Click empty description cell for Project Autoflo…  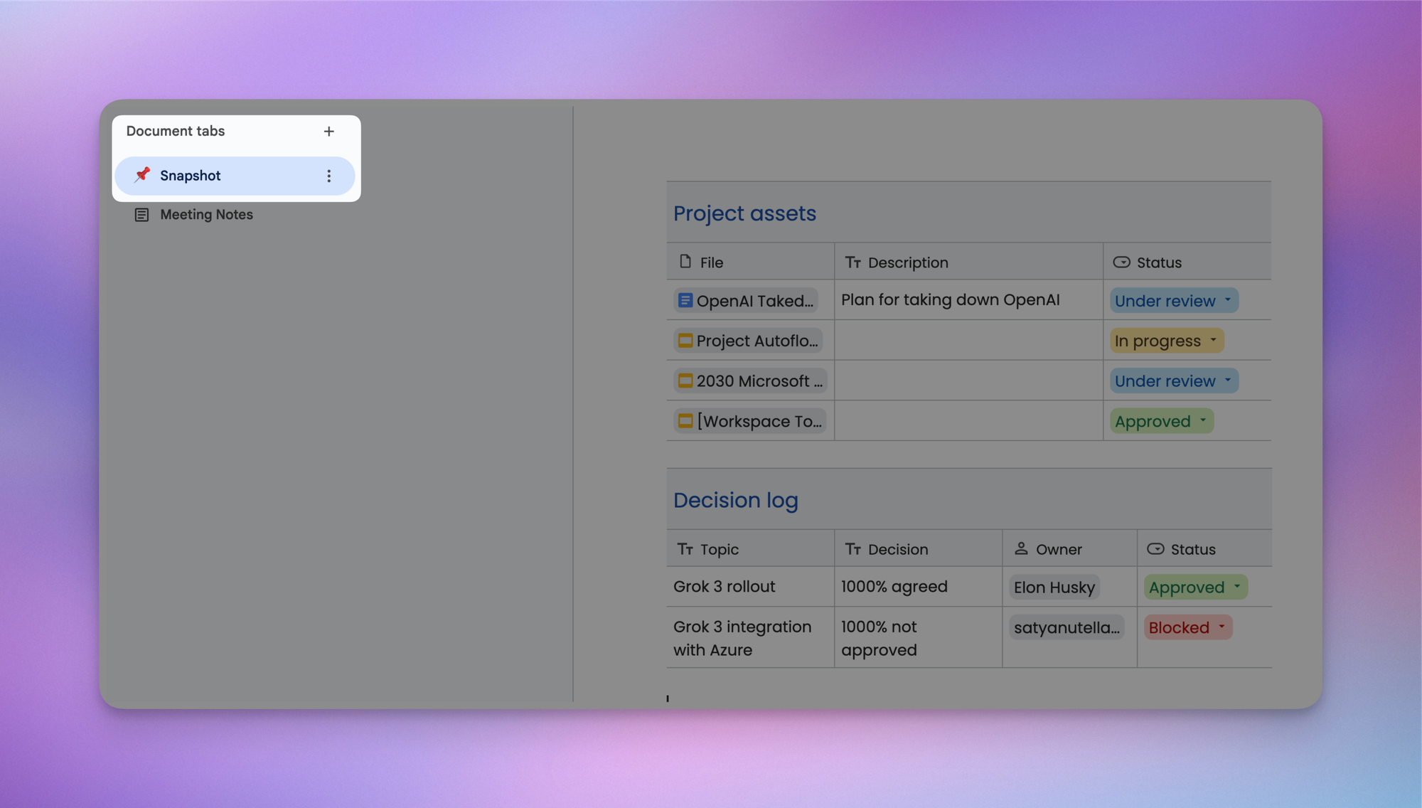tap(968, 341)
